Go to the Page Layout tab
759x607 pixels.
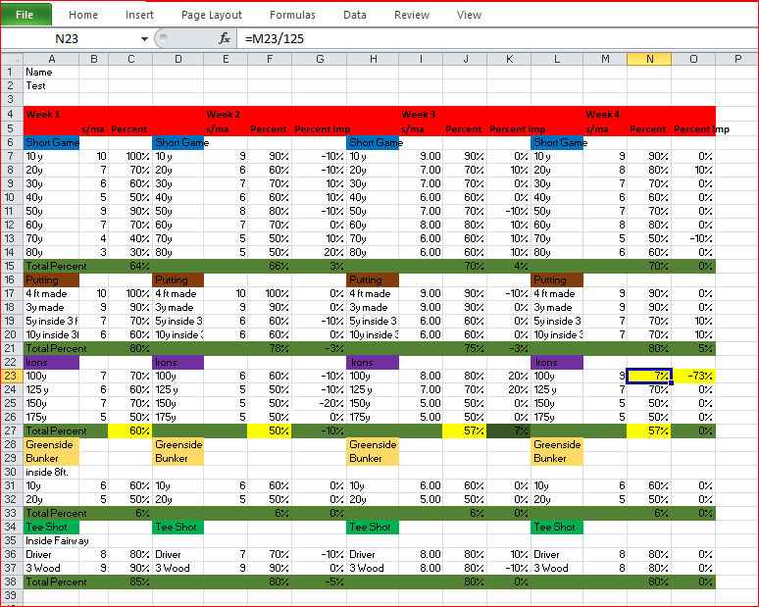[x=212, y=15]
